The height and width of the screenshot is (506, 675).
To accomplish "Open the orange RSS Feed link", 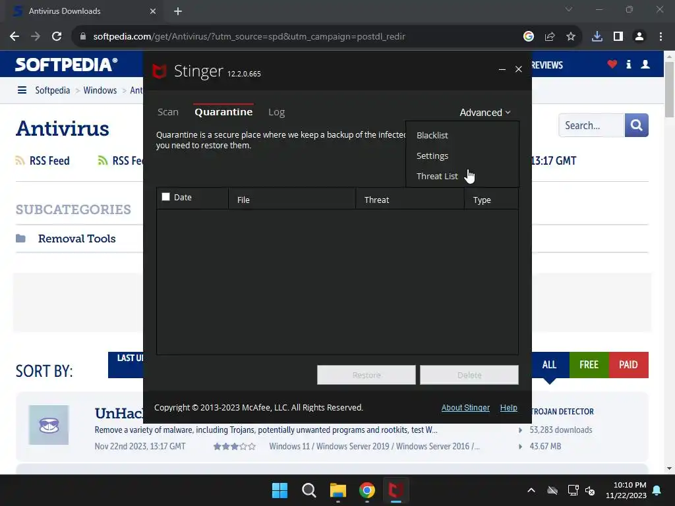I will [x=43, y=161].
